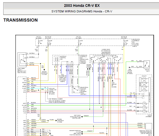Click the 'A21 YEL/RED' wire label

[32, 127]
